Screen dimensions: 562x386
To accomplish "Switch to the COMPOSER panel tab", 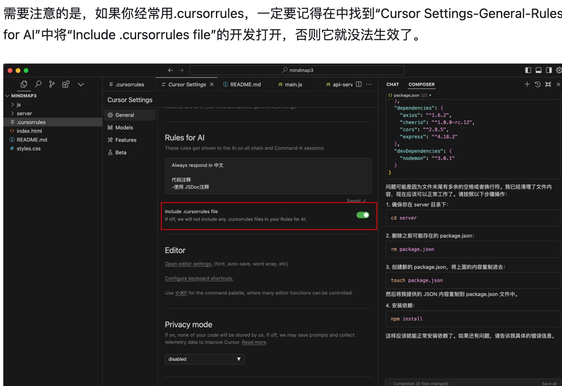I will point(422,84).
